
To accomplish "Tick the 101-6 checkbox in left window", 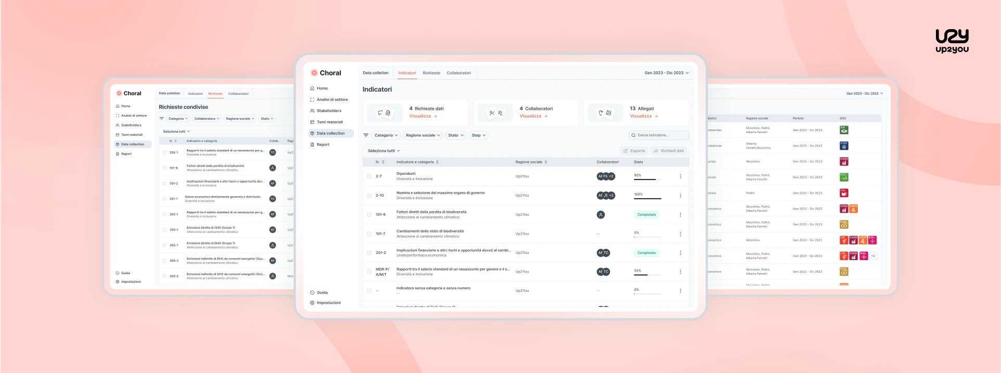I will [164, 168].
